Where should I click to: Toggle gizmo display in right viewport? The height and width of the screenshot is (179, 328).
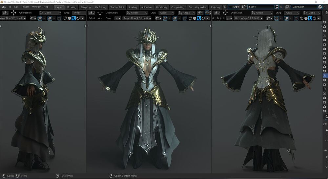click(276, 18)
